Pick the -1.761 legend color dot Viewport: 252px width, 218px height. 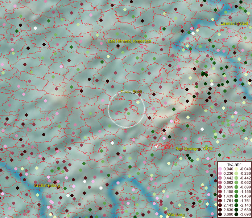tap(236, 201)
